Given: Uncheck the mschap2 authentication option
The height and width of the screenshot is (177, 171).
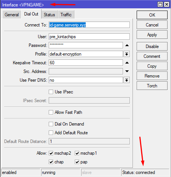Looking at the screenshot, I should pyautogui.click(x=51, y=153).
